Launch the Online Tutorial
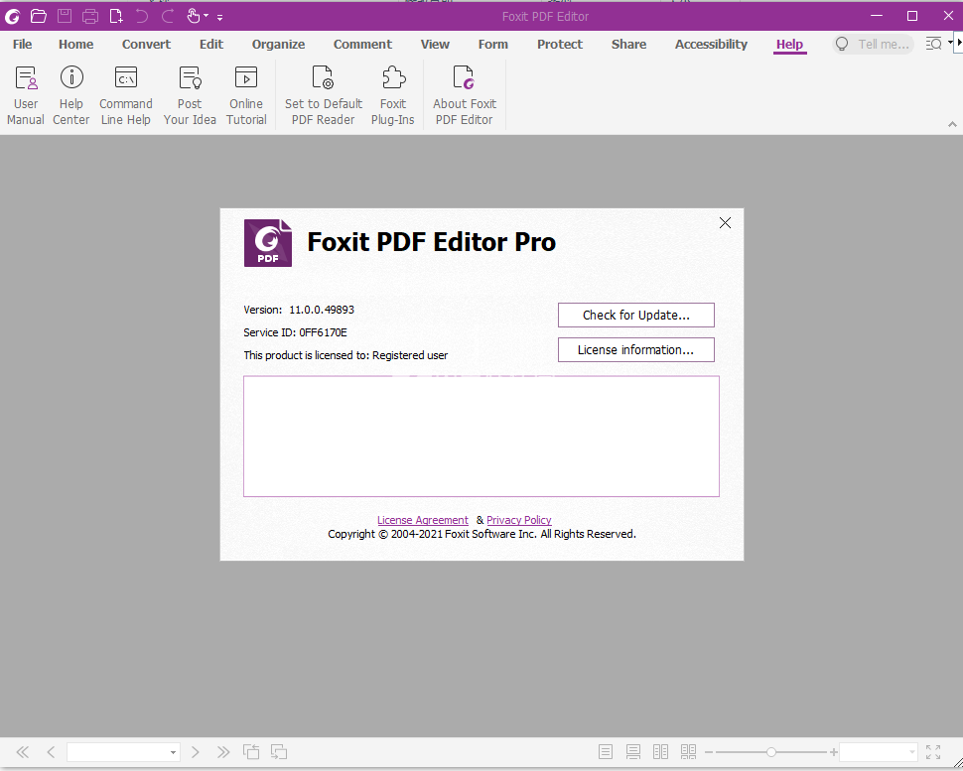 246,95
